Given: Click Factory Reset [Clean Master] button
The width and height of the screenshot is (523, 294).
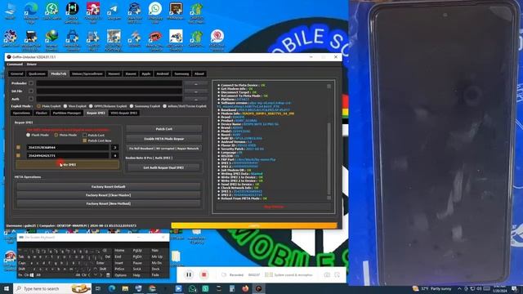Looking at the screenshot, I should 109,195.
